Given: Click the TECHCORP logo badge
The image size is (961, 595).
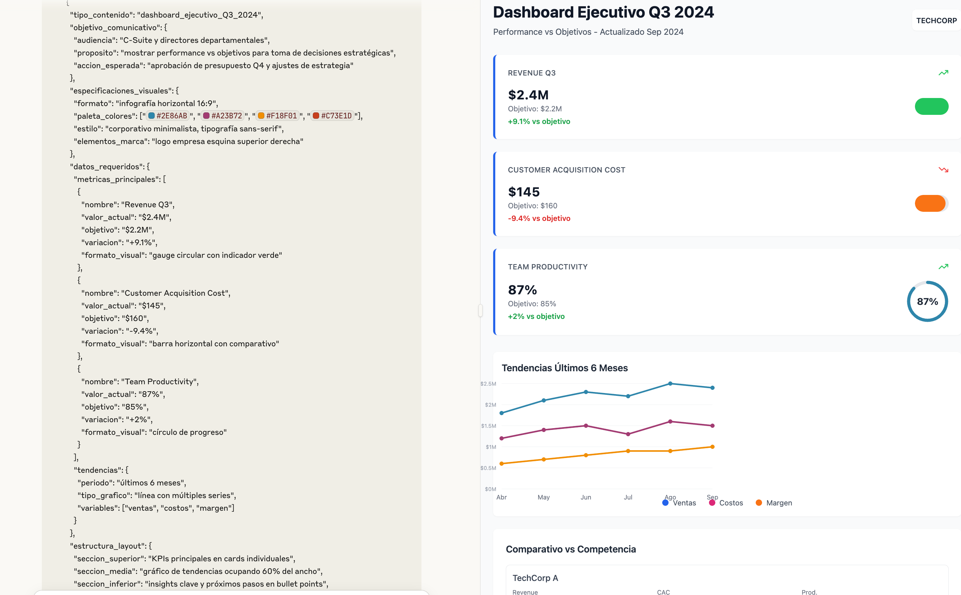Looking at the screenshot, I should pos(936,20).
